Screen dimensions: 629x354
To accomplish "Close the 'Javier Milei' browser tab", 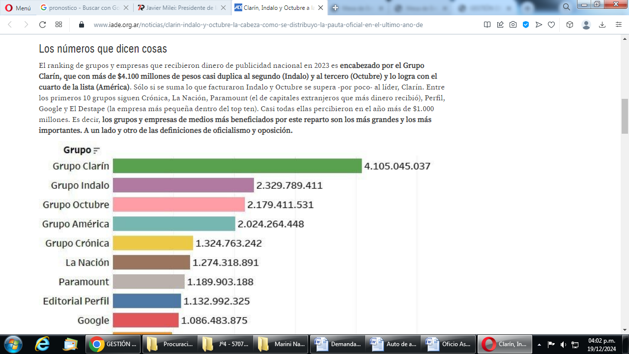I will pos(222,7).
